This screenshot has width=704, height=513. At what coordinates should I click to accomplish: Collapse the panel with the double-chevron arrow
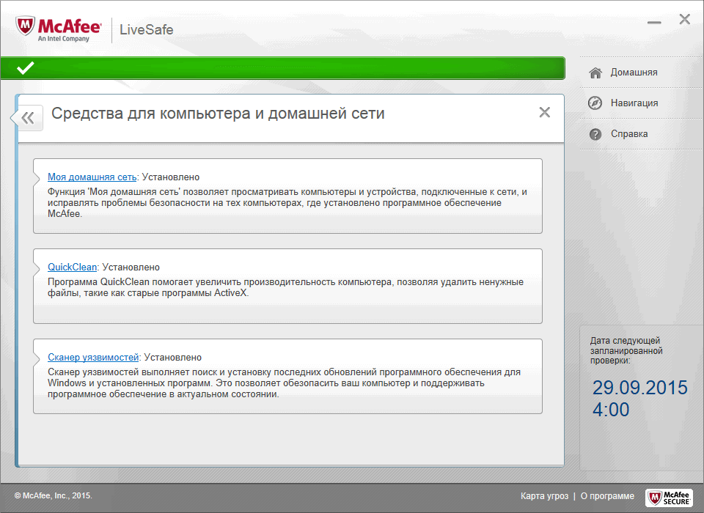click(x=26, y=117)
